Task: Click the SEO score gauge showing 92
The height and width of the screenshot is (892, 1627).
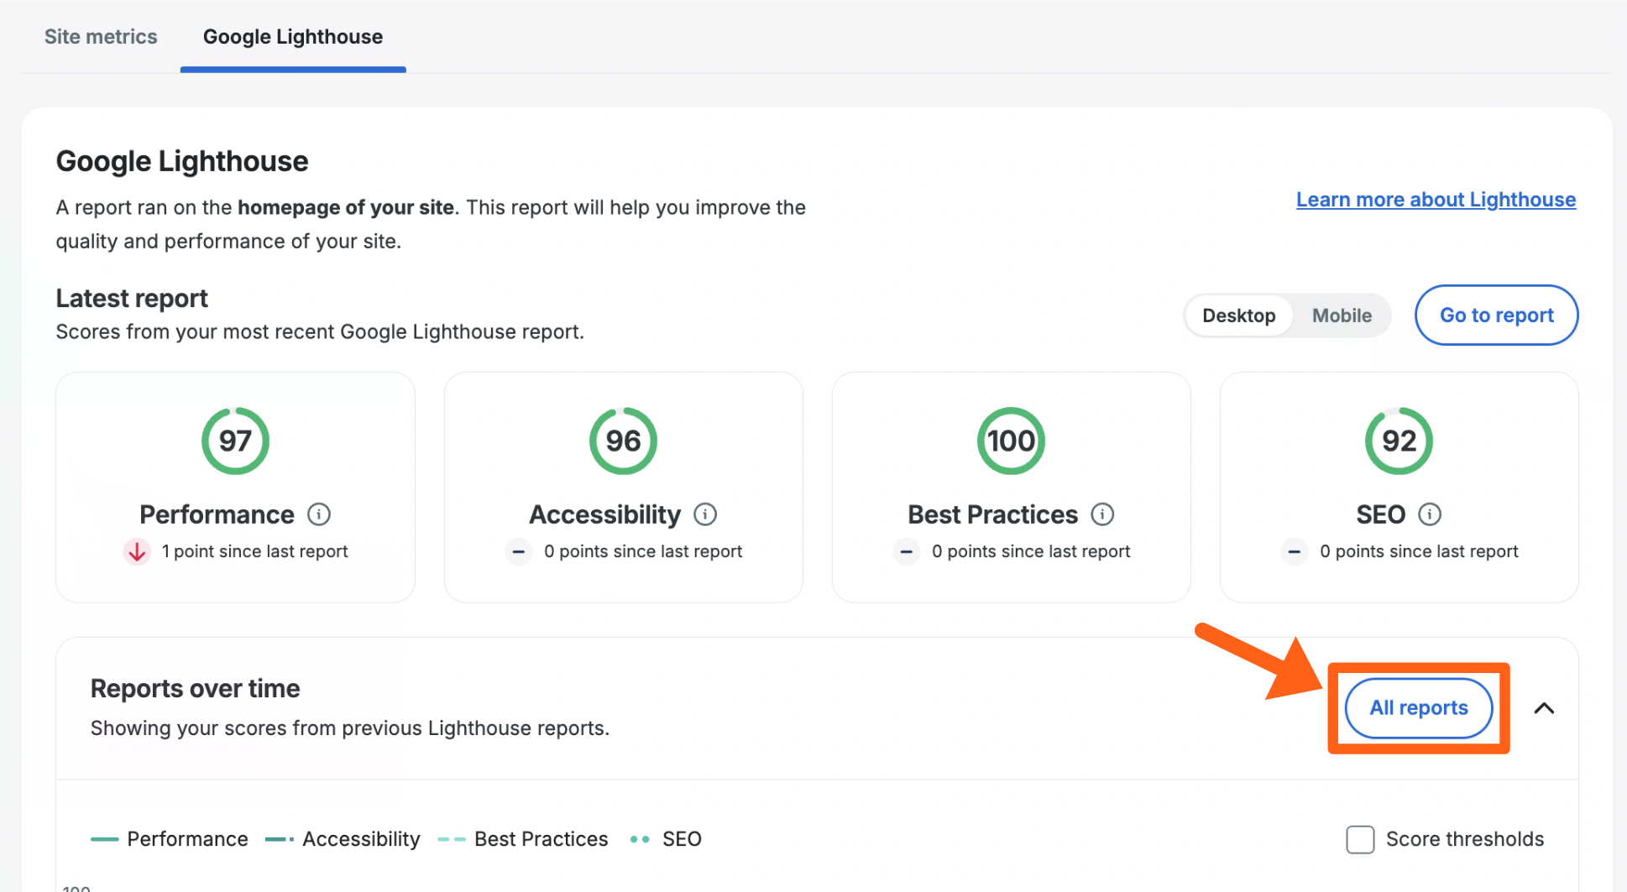Action: (1399, 441)
